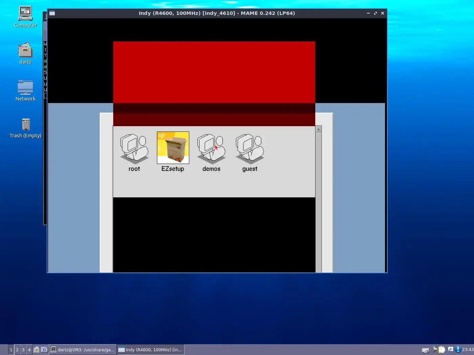This screenshot has height=355, width=474.
Task: Open the MAME window menu icon
Action: (52, 13)
